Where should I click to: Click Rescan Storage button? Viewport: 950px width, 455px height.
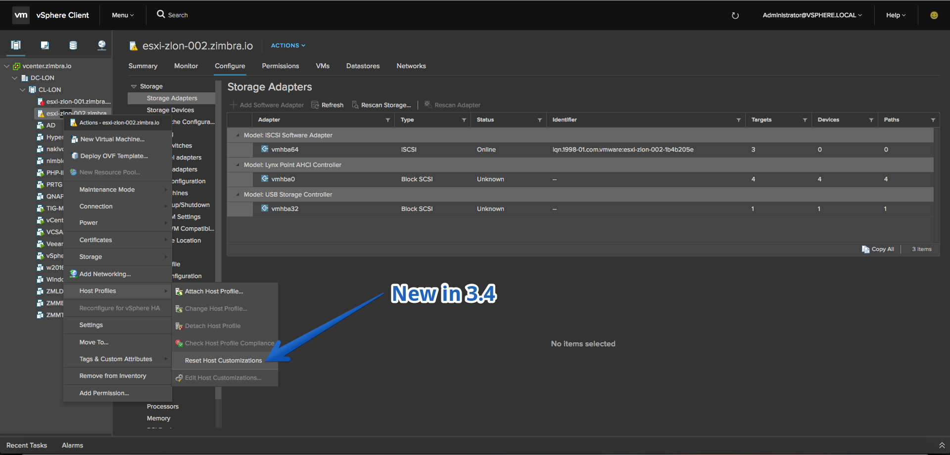click(x=381, y=105)
